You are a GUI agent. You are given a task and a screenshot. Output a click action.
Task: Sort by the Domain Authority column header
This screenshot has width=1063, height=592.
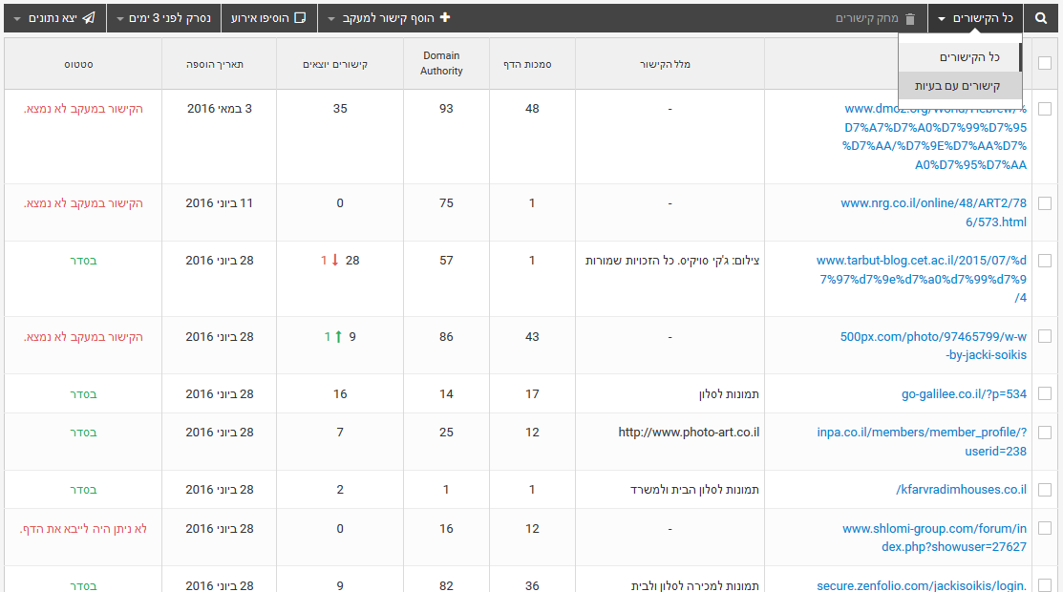tap(441, 63)
